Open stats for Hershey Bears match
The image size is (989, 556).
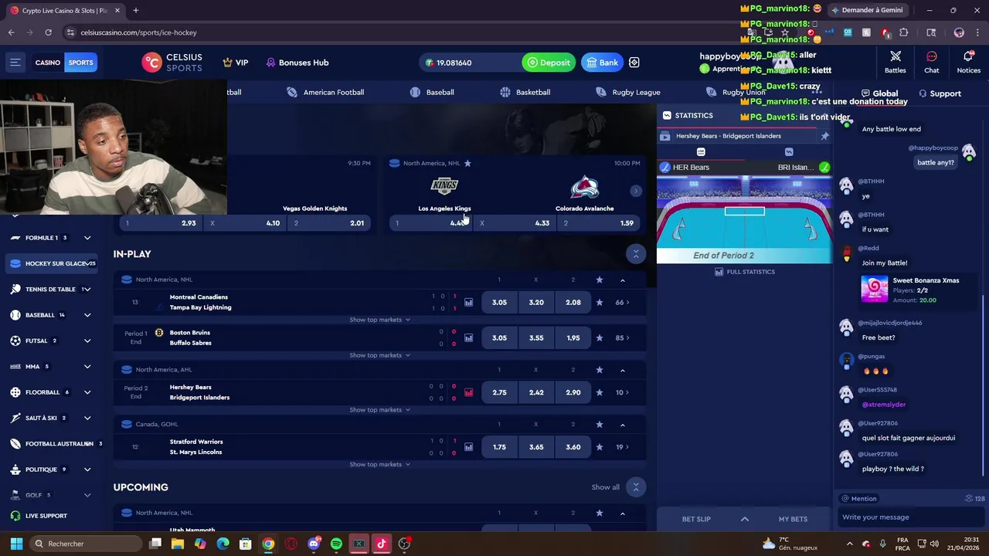click(468, 392)
